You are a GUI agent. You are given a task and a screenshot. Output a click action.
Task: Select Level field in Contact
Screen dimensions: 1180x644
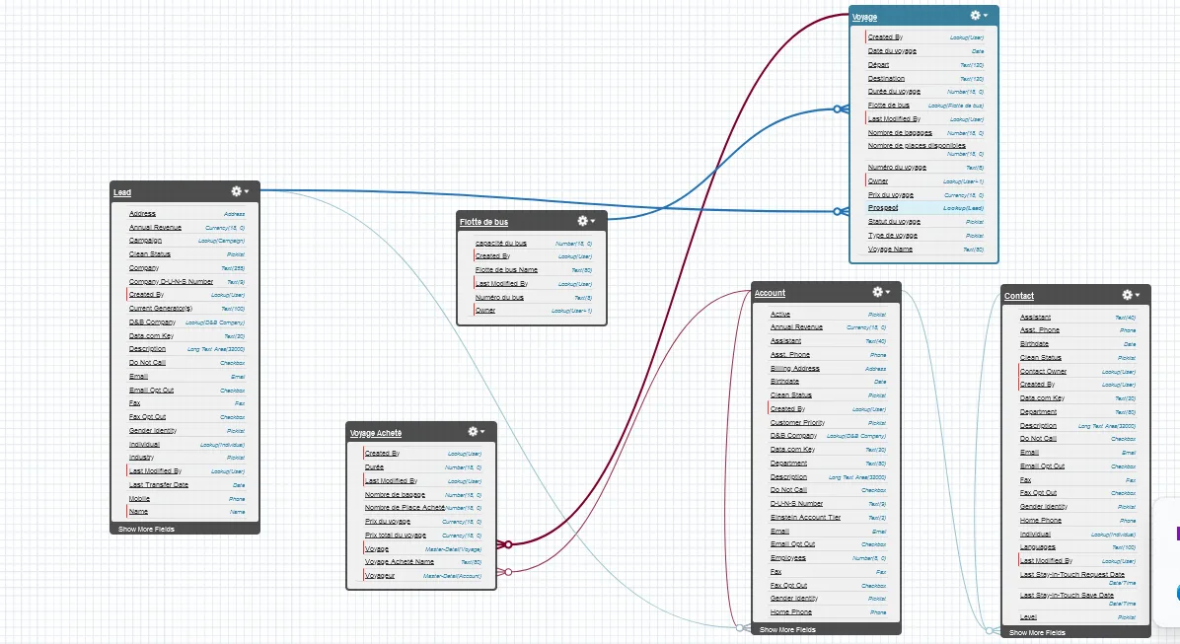point(1077,617)
